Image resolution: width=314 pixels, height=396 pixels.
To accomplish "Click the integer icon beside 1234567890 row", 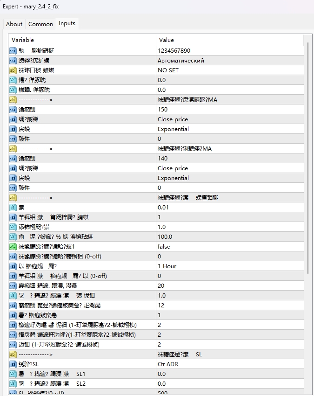I will tap(13, 51).
